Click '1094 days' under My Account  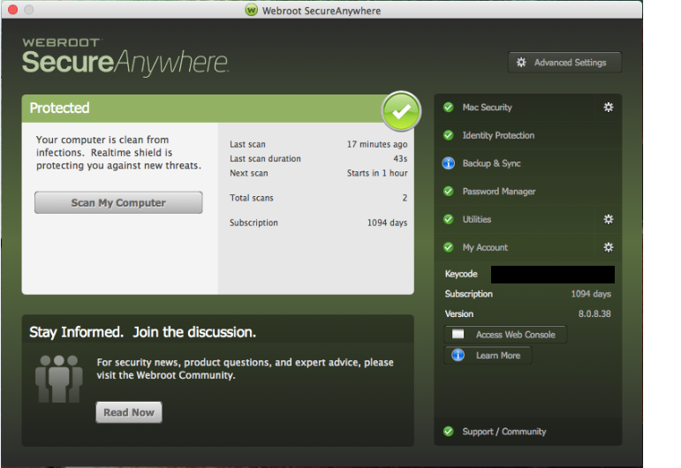[591, 294]
